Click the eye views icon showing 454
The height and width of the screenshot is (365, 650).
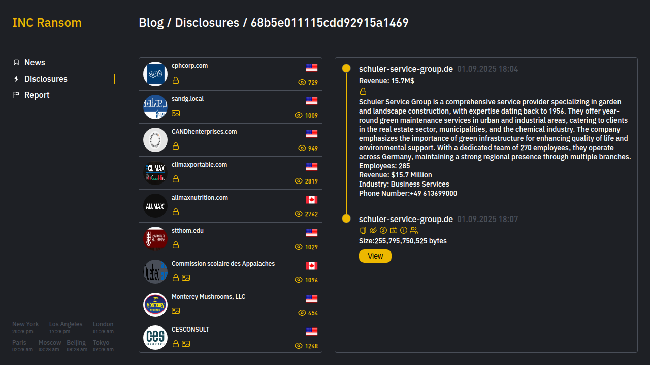(302, 313)
